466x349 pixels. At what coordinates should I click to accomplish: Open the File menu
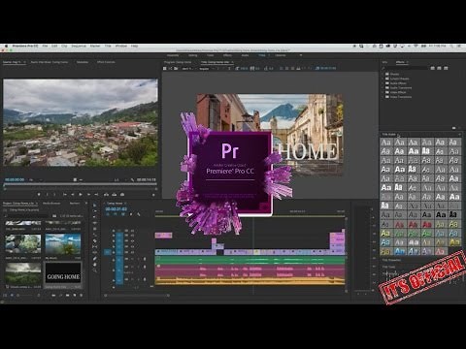45,46
